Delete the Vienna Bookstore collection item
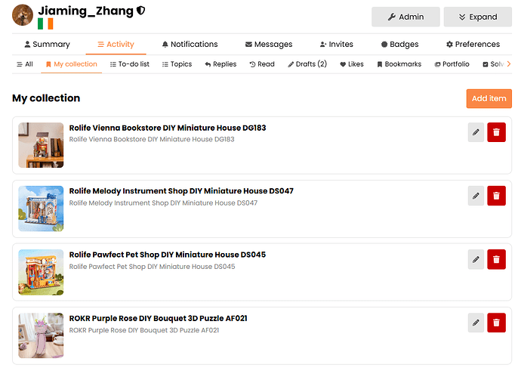 [496, 132]
